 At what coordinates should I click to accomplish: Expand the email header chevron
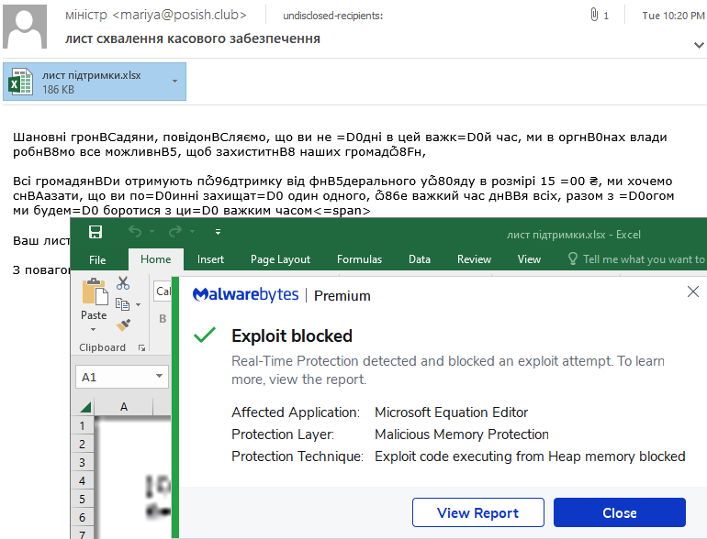(x=698, y=43)
